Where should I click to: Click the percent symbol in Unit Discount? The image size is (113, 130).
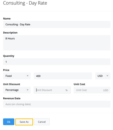pyautogui.click(x=67, y=90)
